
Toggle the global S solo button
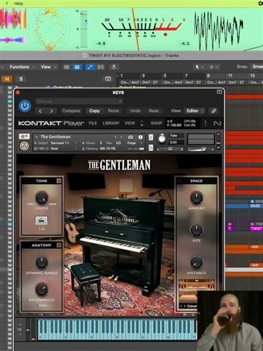21,79
